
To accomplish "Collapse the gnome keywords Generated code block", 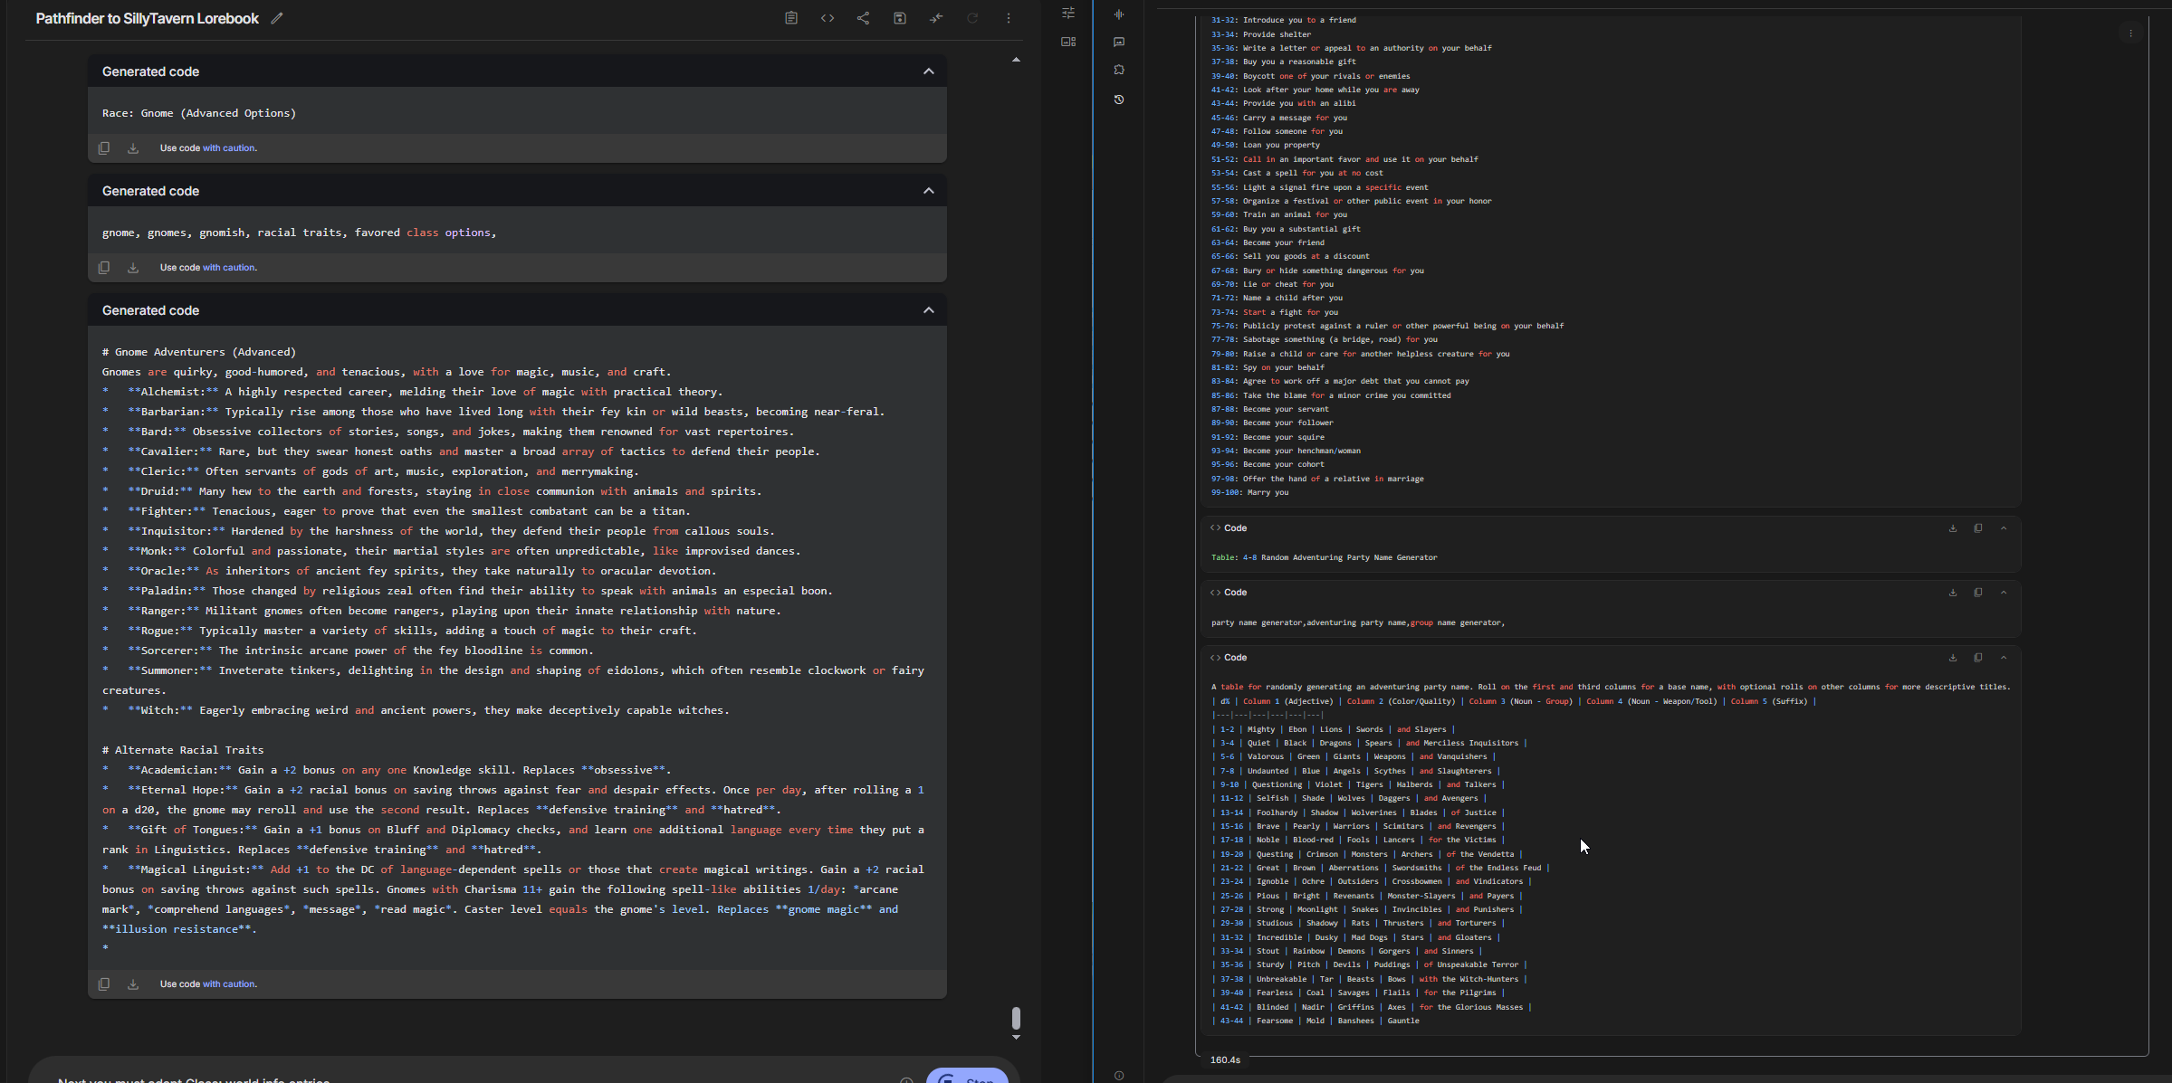I will [x=929, y=191].
